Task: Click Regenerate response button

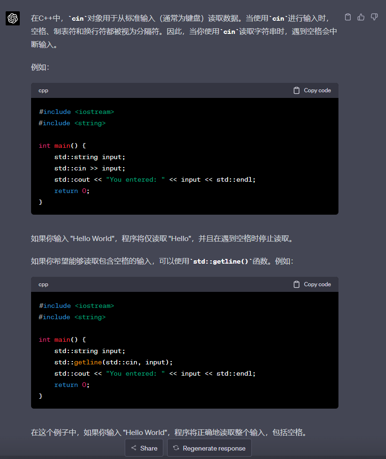Action: (209, 448)
